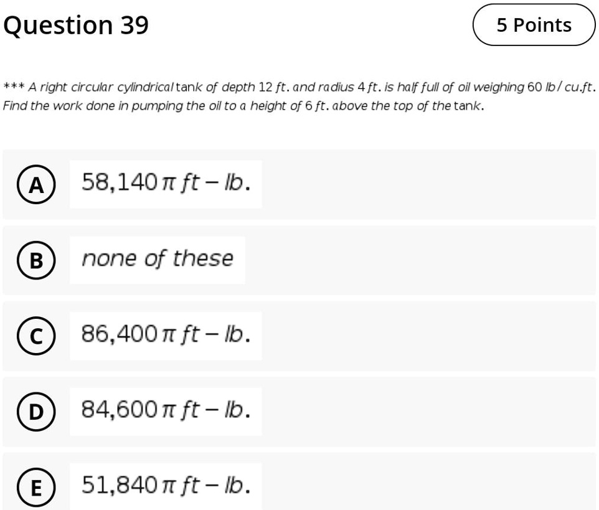
Task: Select answer choice A radio circle
Action: pyautogui.click(x=35, y=183)
